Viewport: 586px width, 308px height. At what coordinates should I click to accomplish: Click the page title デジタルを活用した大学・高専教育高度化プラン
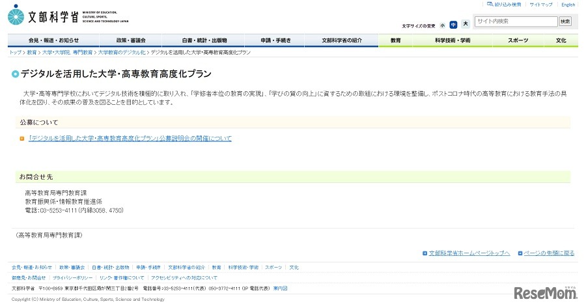pyautogui.click(x=116, y=74)
